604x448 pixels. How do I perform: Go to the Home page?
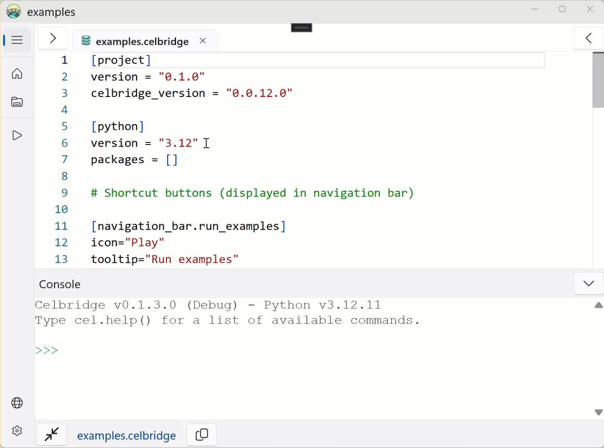pos(17,74)
